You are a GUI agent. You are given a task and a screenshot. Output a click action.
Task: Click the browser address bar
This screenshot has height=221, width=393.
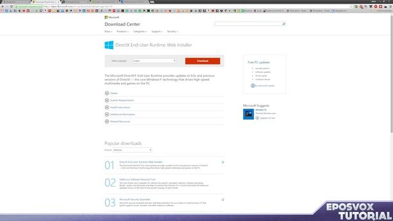(x=183, y=7)
